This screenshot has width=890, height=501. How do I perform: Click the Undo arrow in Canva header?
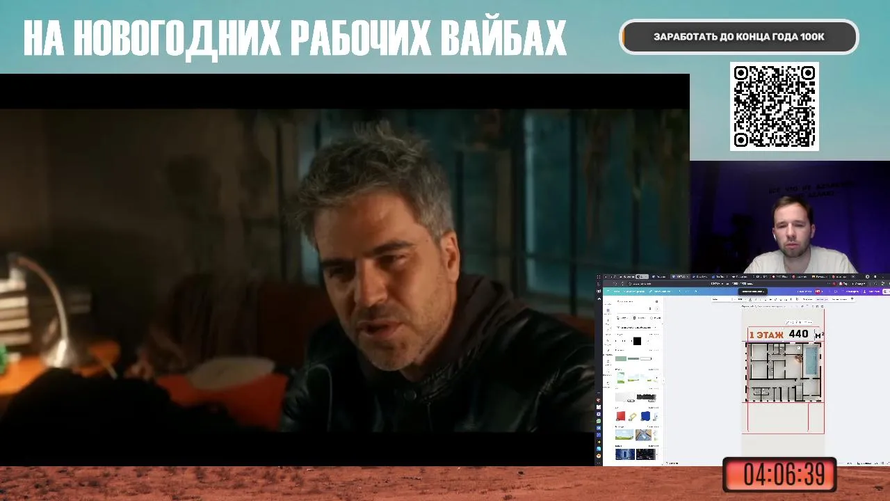pos(679,292)
